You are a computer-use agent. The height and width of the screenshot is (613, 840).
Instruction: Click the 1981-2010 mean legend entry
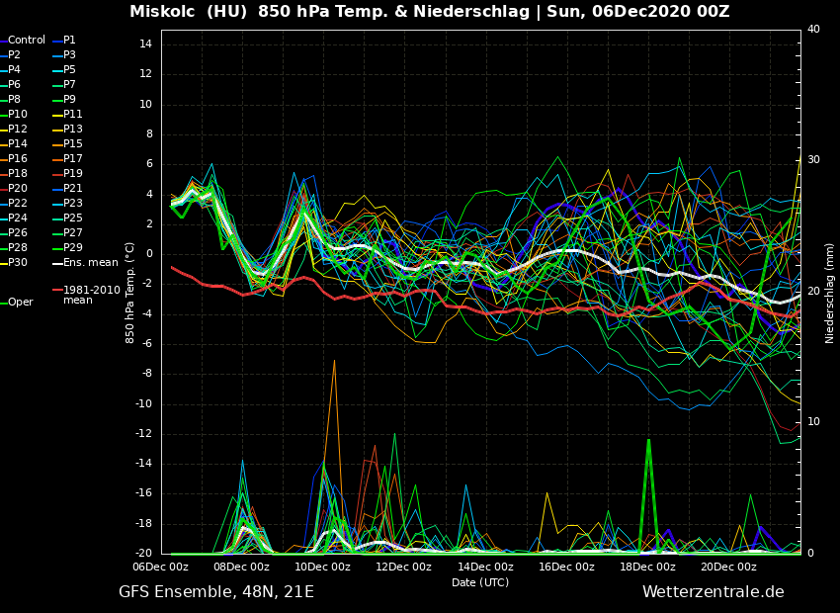point(91,295)
